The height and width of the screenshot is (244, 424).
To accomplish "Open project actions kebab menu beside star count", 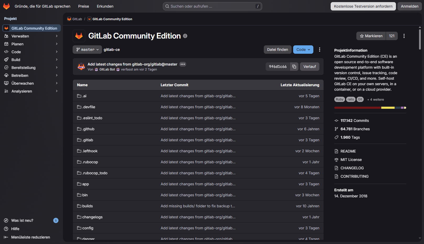I will click(x=404, y=36).
